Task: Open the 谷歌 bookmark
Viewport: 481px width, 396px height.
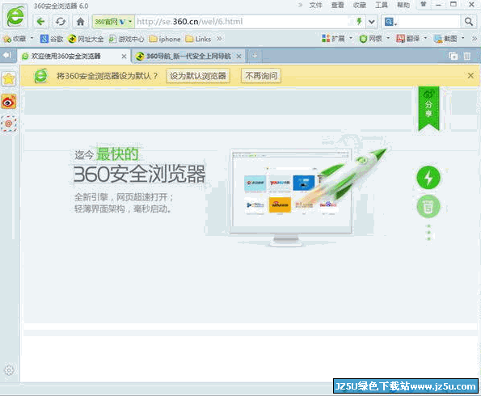Action: click(52, 39)
